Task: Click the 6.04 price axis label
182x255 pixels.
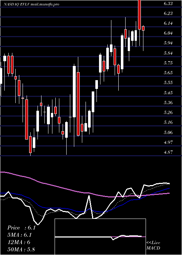Action: pyautogui.click(x=168, y=34)
